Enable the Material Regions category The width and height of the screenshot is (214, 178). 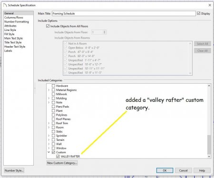click(53, 90)
